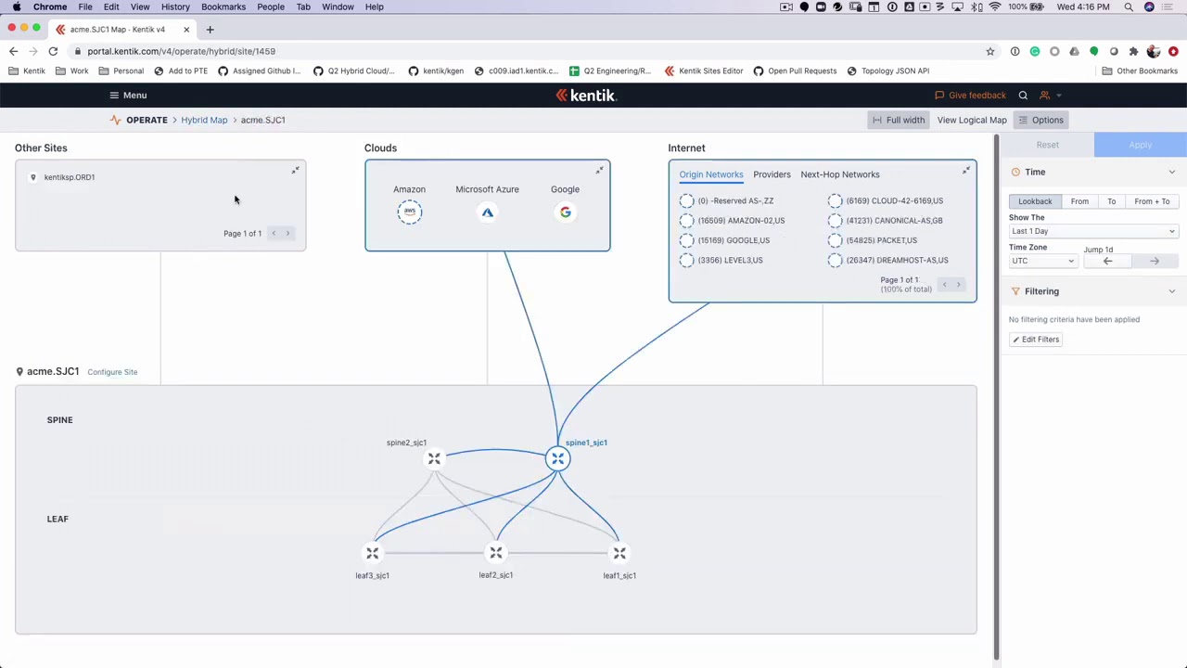This screenshot has width=1187, height=668.
Task: Jump time back one day arrow
Action: pyautogui.click(x=1107, y=262)
